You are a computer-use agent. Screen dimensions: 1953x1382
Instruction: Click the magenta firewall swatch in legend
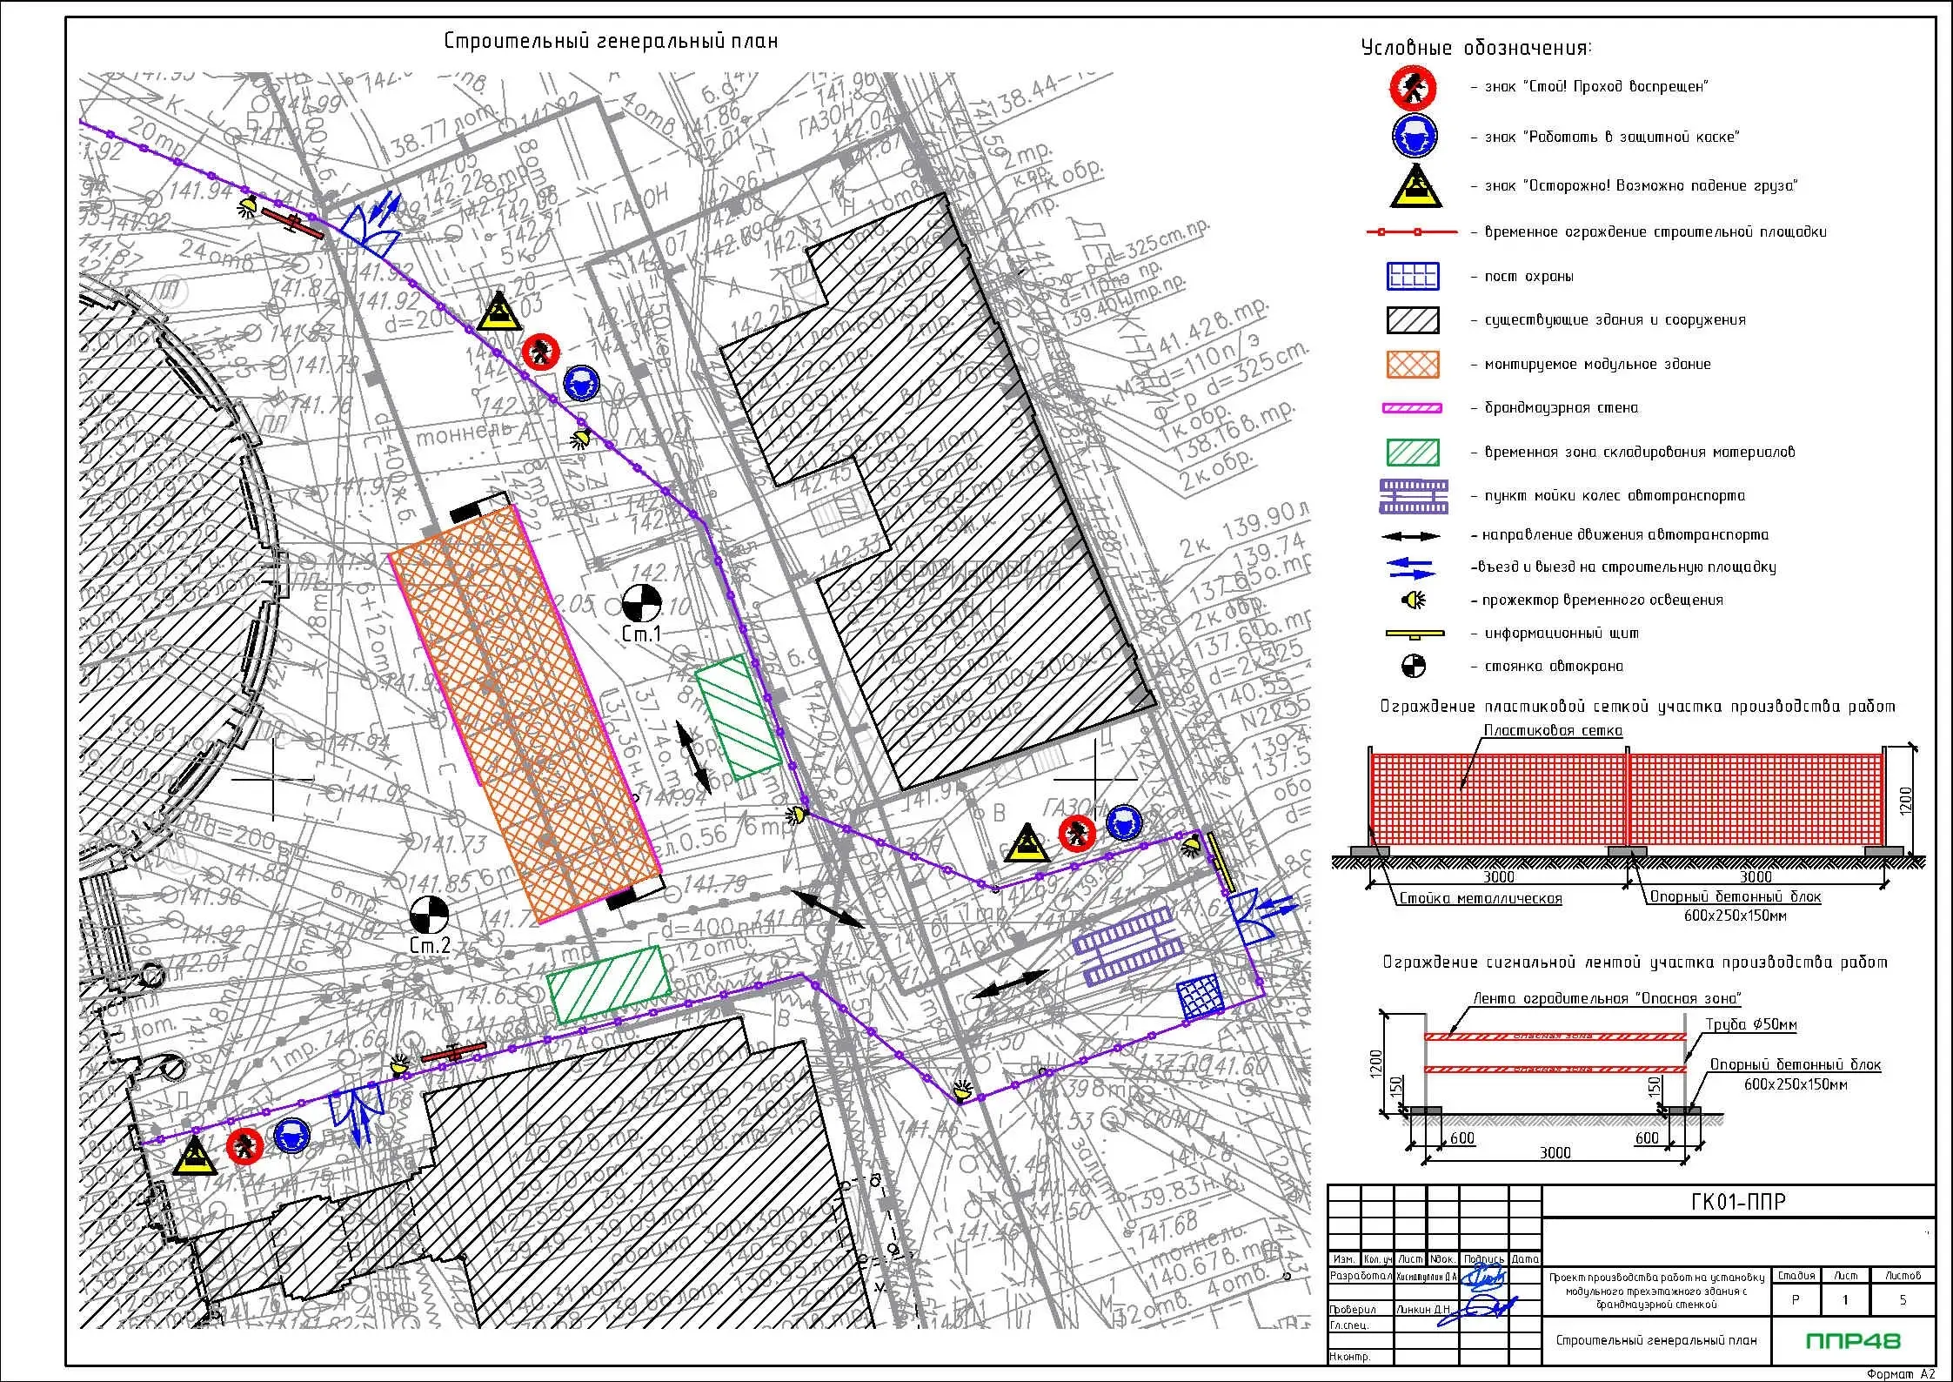[1412, 408]
